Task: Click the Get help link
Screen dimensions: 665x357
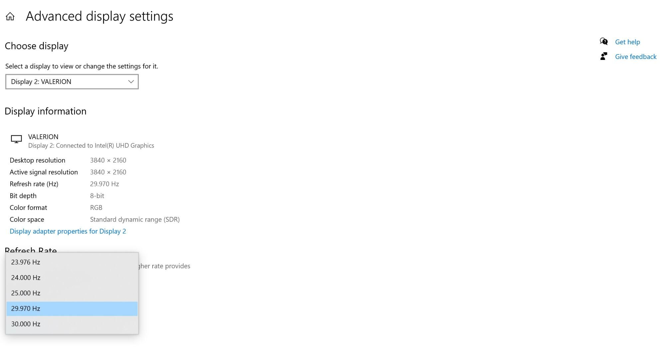Action: [x=627, y=42]
